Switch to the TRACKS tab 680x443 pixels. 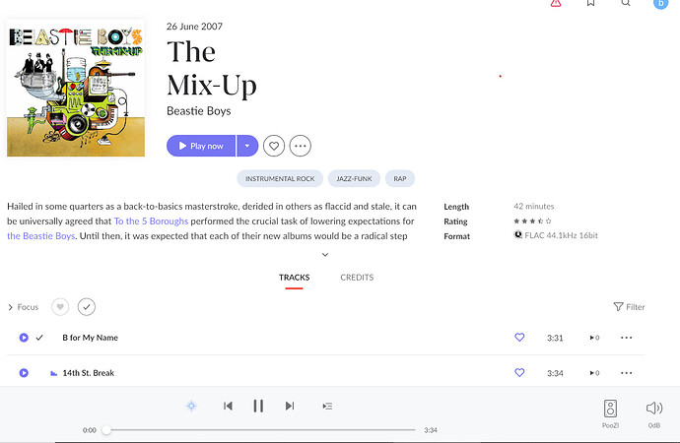tap(294, 278)
